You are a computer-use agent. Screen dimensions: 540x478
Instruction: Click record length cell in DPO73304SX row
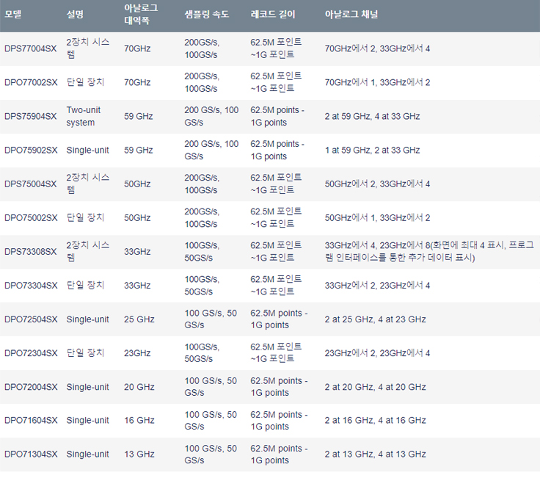[x=276, y=286]
